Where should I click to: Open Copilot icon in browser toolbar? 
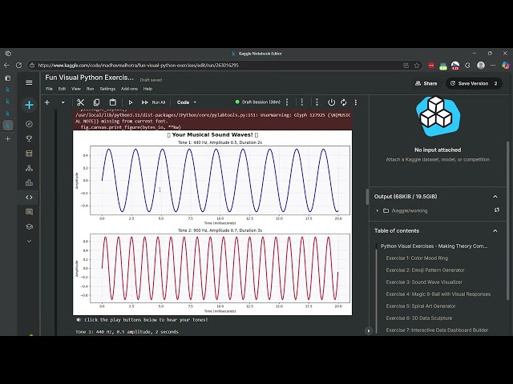pyautogui.click(x=506, y=66)
